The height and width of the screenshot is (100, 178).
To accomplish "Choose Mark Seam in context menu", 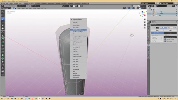I will point(78,59).
